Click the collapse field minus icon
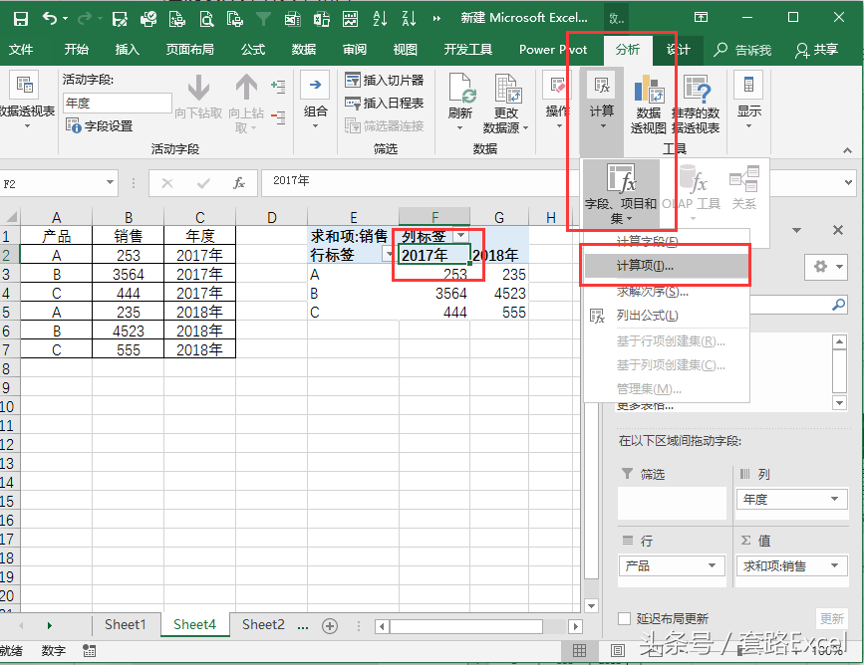Image resolution: width=864 pixels, height=665 pixels. pyautogui.click(x=278, y=117)
